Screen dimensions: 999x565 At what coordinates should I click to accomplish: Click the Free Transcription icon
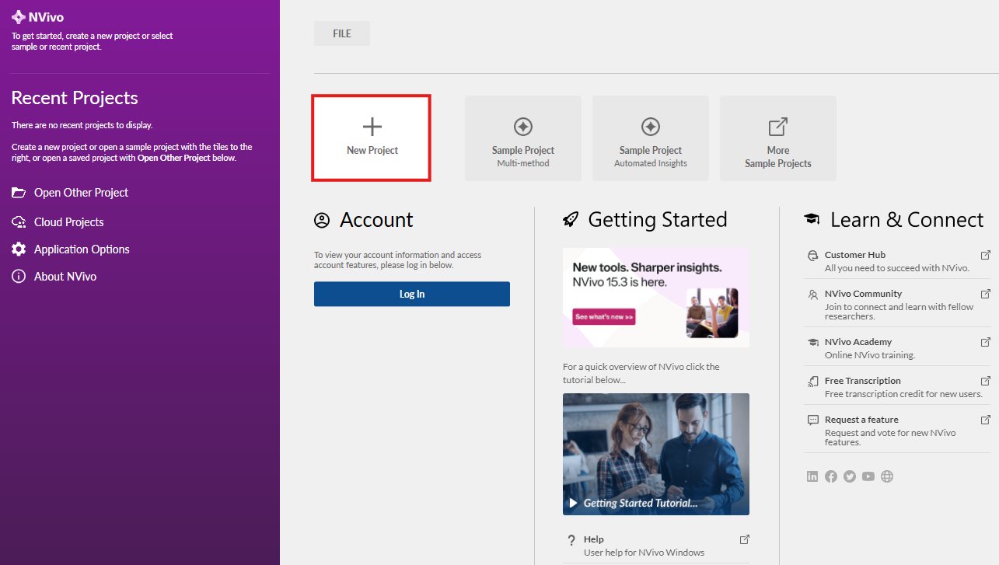coord(813,381)
